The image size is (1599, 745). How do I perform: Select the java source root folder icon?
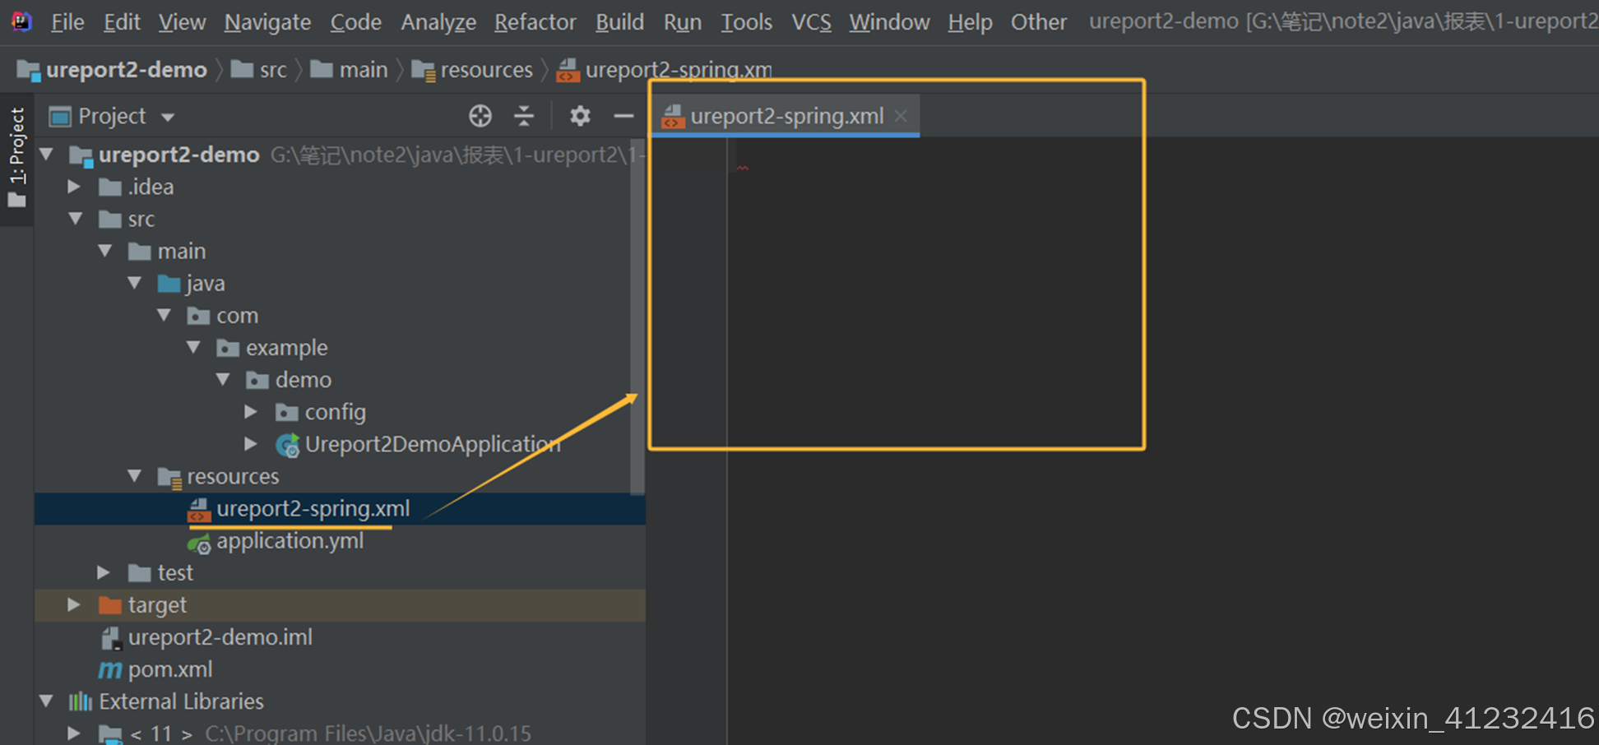(x=169, y=284)
